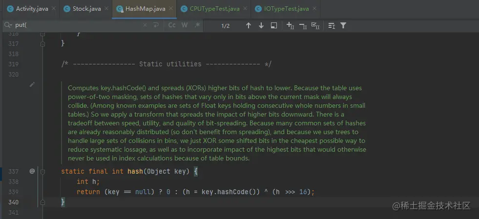Click line number 341 in gutter
Screen dimensions: 479x219
pos(14,212)
